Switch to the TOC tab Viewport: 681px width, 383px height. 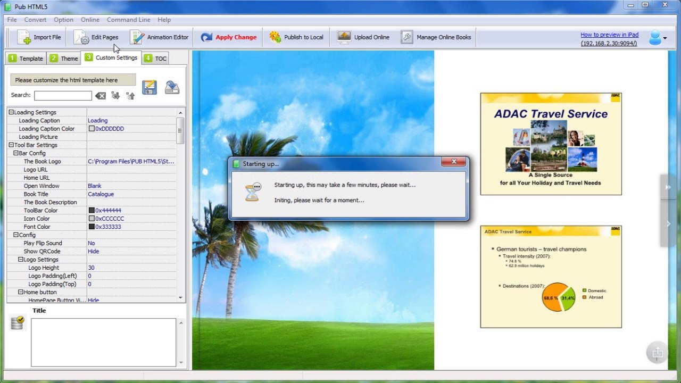[x=155, y=59]
